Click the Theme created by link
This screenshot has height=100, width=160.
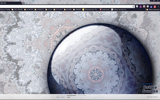tap(147, 84)
